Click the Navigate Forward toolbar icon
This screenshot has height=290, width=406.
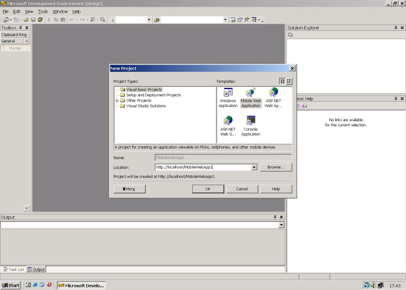tap(103, 20)
